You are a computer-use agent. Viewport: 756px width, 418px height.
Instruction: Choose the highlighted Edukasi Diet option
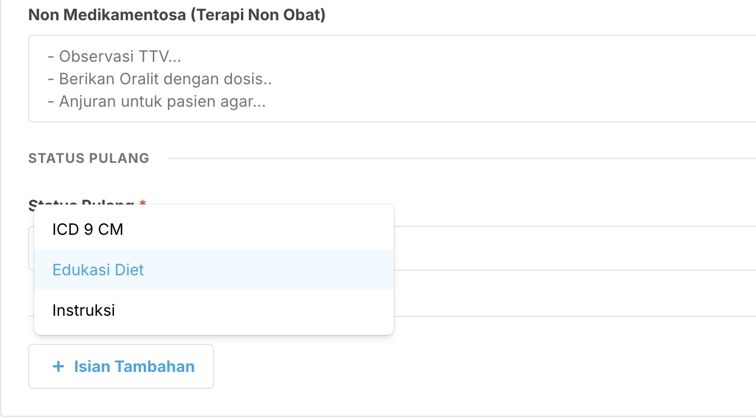[x=98, y=270]
